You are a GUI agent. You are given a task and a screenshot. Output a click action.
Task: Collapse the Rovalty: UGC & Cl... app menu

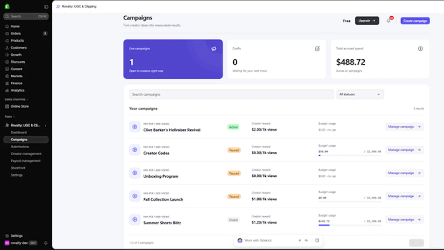(45, 126)
